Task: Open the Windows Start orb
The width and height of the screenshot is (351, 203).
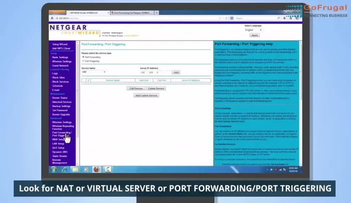Action: (x=54, y=169)
